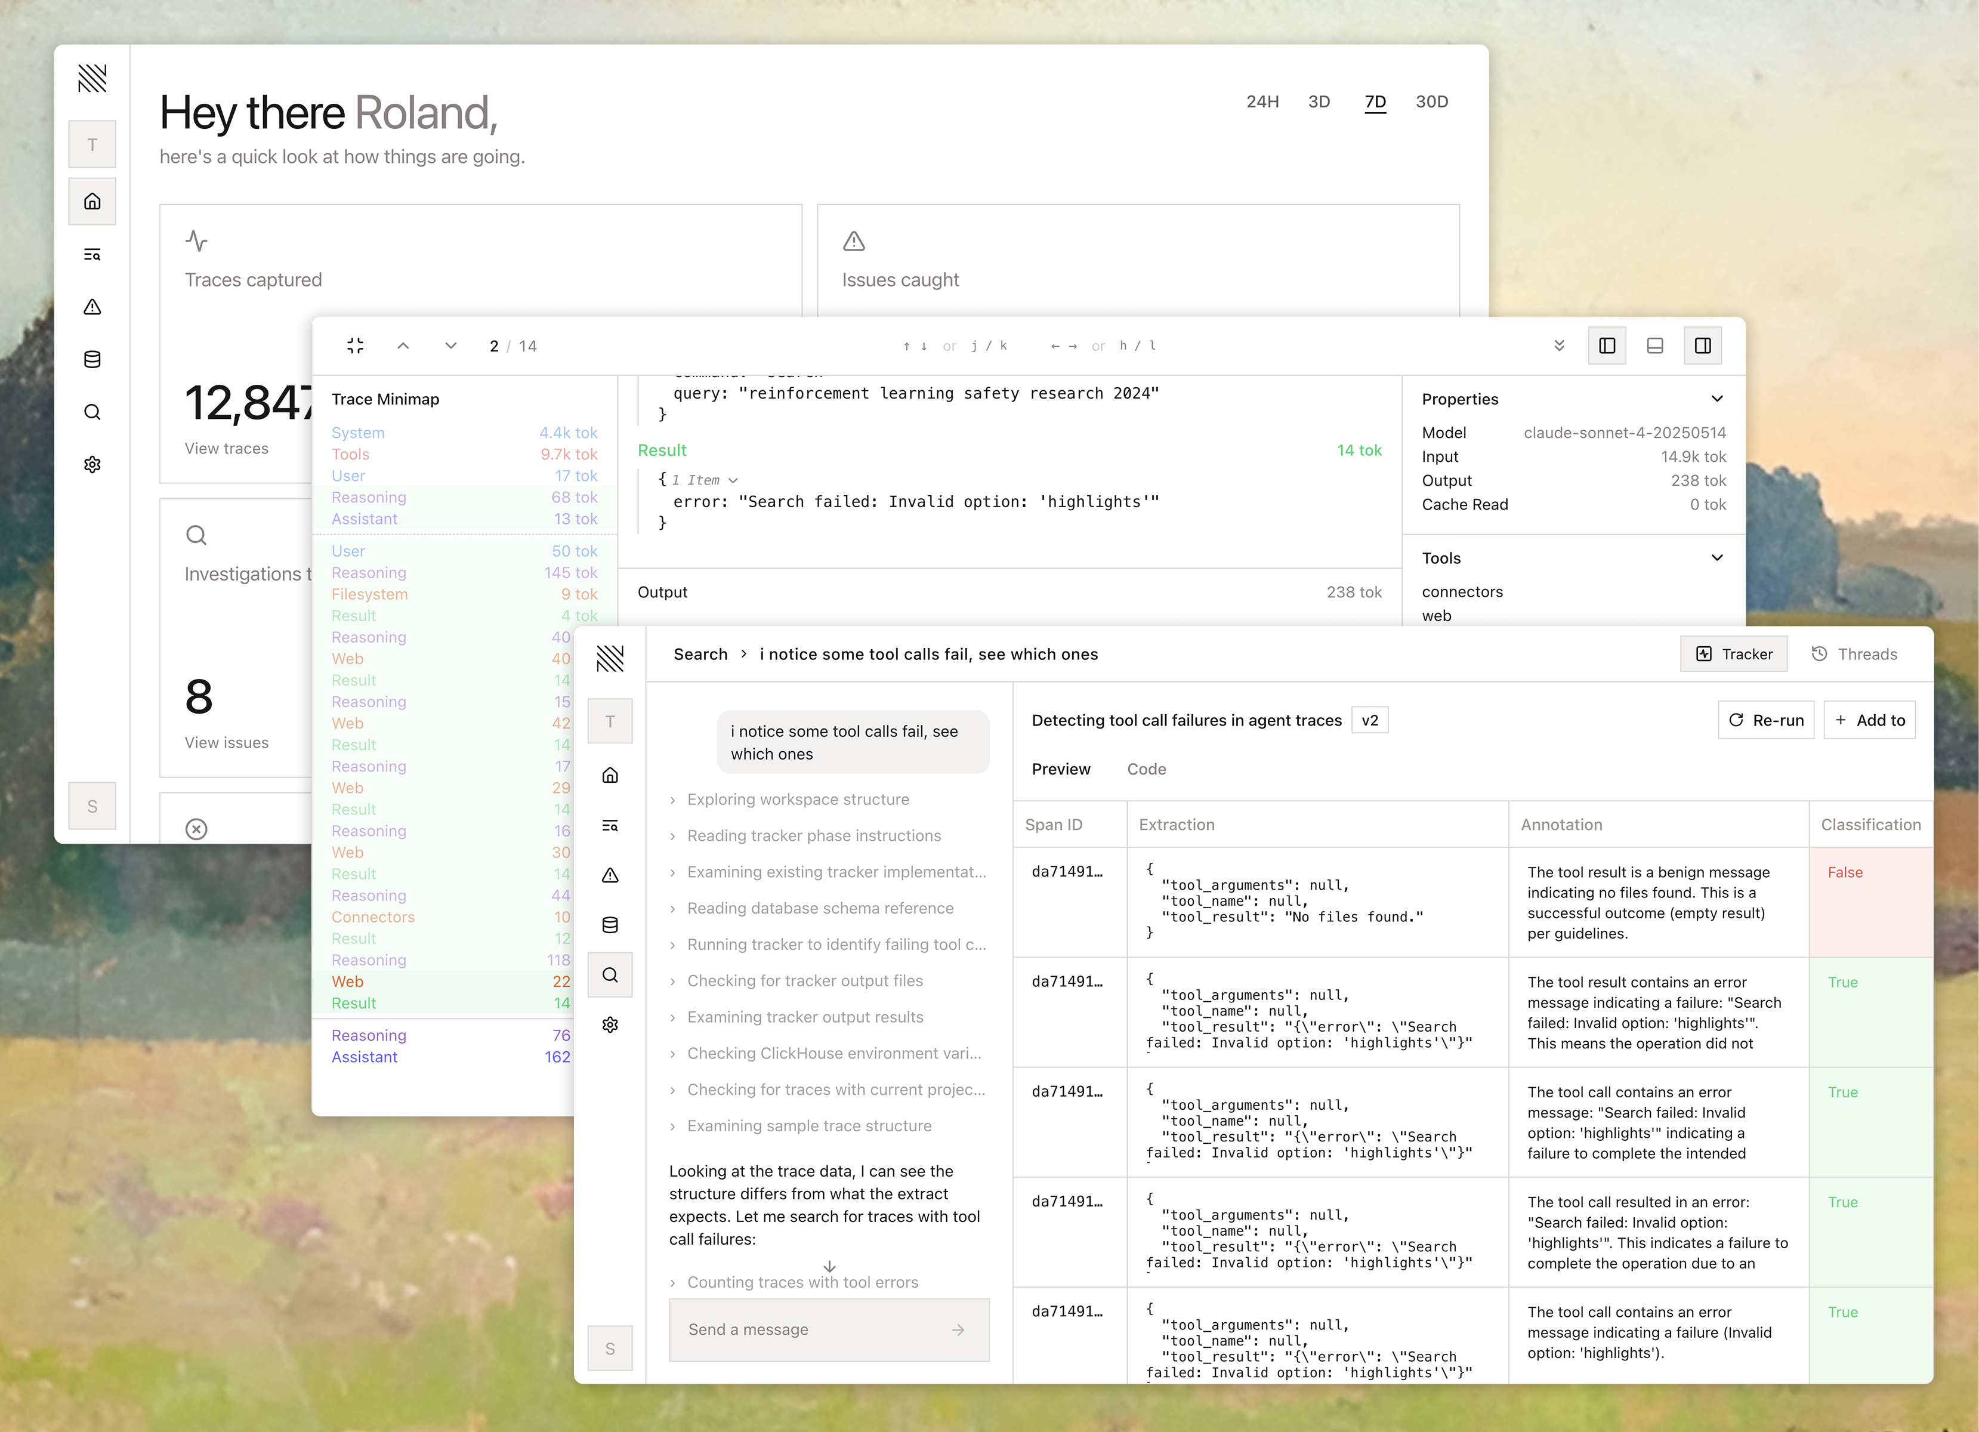Click the 'Add to' button
This screenshot has height=1432, width=1979.
(x=1869, y=719)
